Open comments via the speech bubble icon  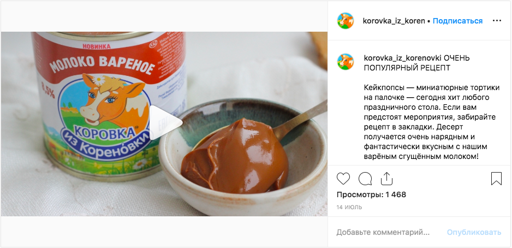coord(365,179)
